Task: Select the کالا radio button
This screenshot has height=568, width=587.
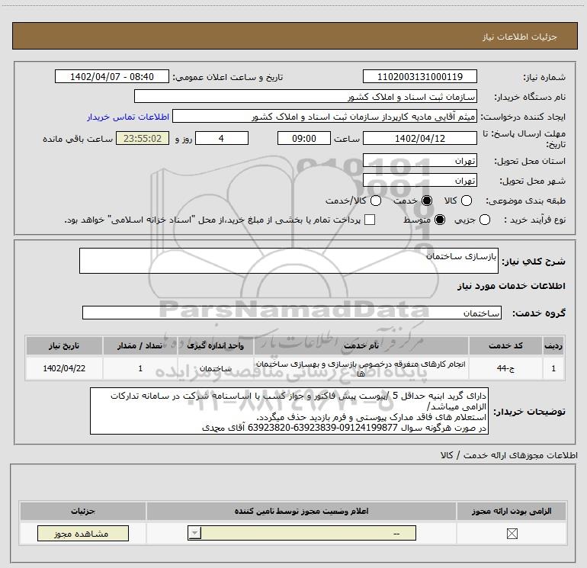Action: pyautogui.click(x=467, y=201)
